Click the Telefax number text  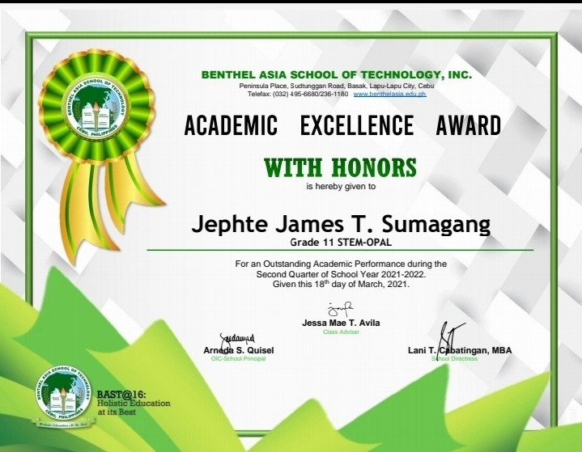pyautogui.click(x=298, y=94)
